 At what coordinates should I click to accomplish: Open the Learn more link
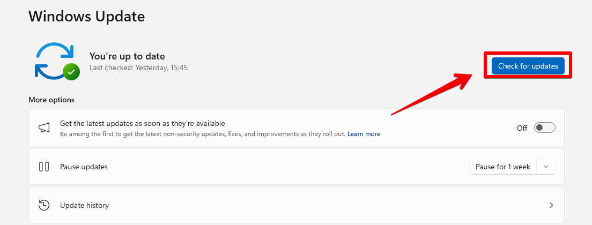click(364, 134)
